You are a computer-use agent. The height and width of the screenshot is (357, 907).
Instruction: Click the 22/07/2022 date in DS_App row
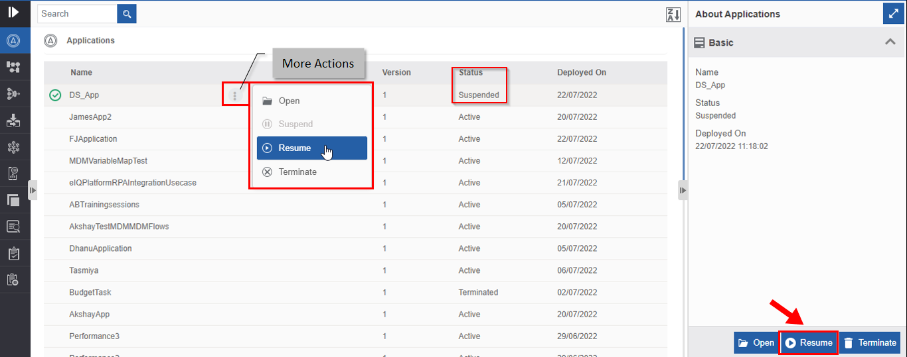[x=577, y=95]
